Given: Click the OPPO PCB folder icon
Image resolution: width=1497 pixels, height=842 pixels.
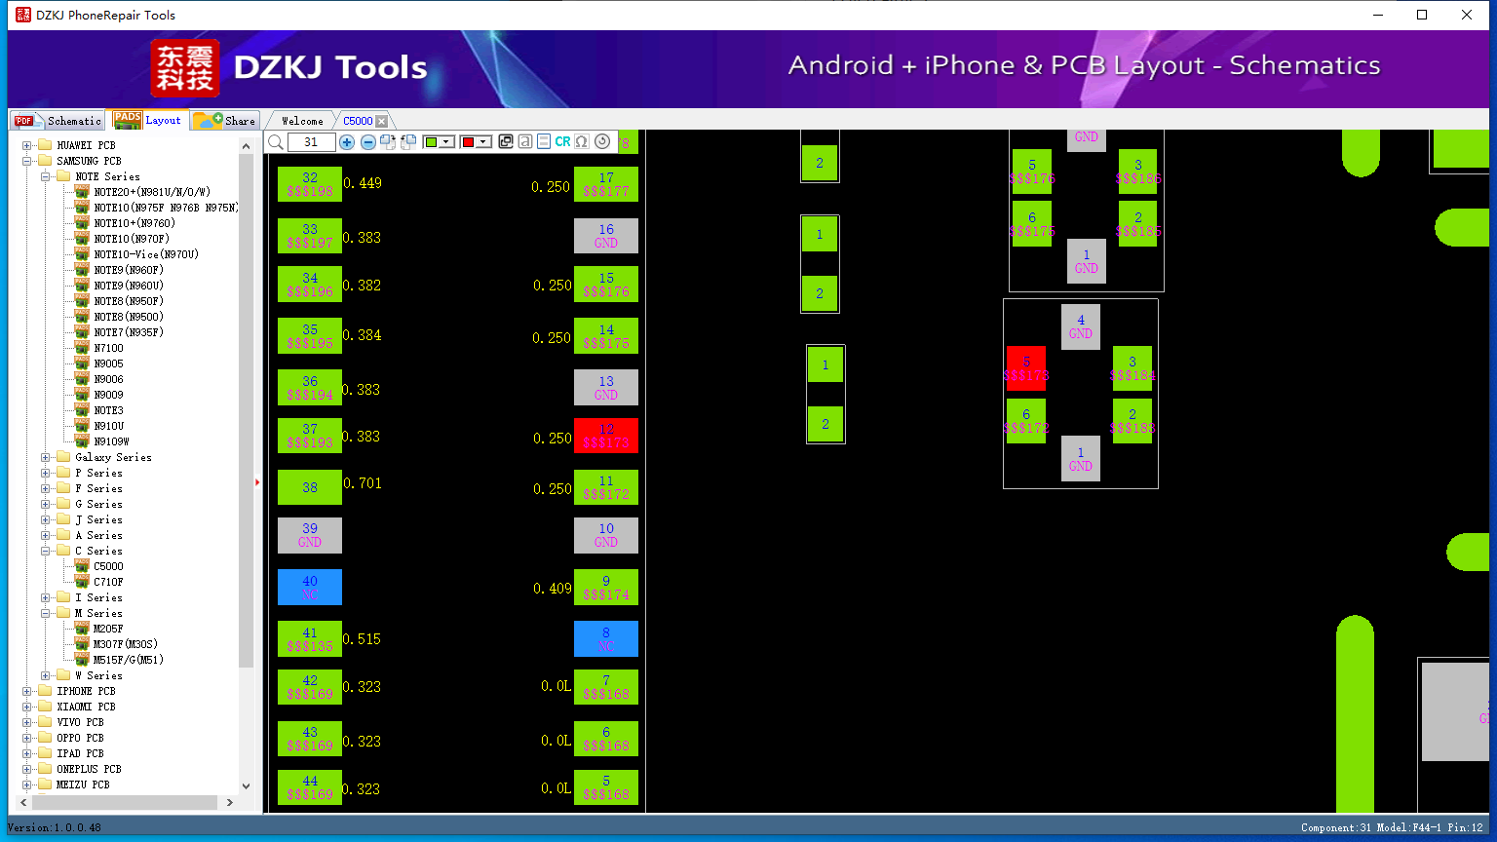Looking at the screenshot, I should tap(45, 738).
